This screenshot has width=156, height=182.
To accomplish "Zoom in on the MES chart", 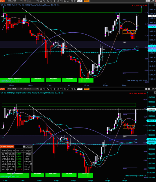I will click(48, 1).
